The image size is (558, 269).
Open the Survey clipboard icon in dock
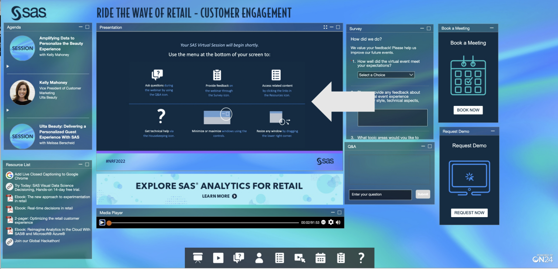tap(341, 258)
